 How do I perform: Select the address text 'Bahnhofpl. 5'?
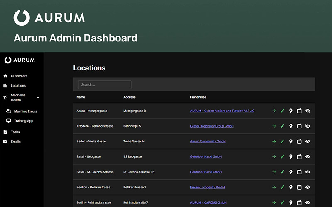(132, 126)
